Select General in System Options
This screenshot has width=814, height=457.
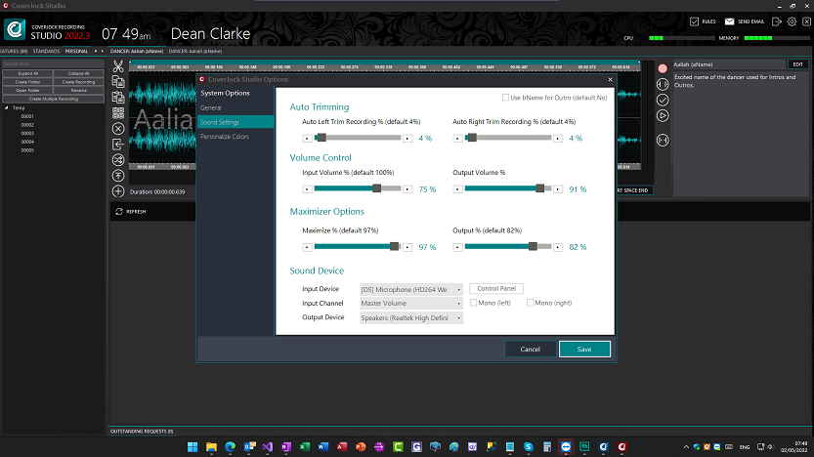[211, 107]
